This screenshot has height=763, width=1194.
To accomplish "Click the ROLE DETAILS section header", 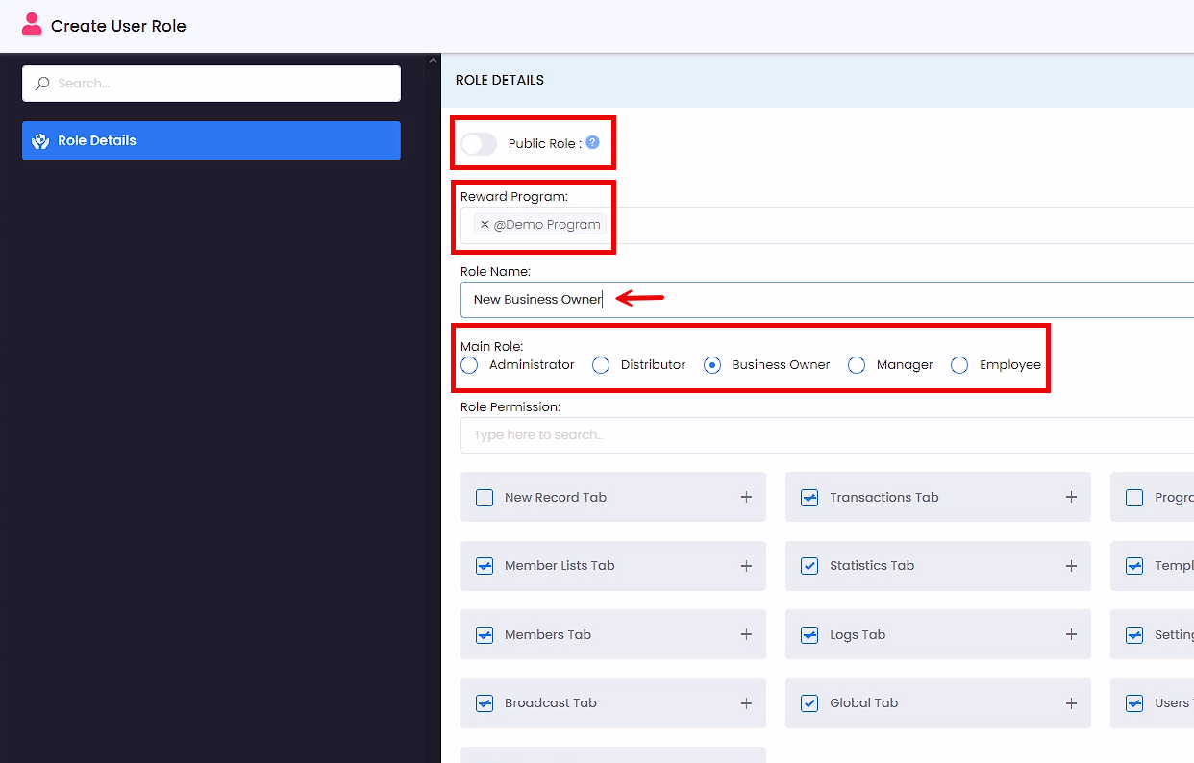I will (x=500, y=80).
